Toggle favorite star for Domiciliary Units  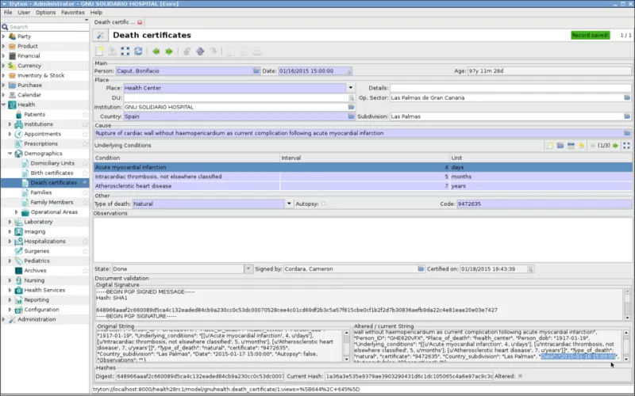(85, 163)
